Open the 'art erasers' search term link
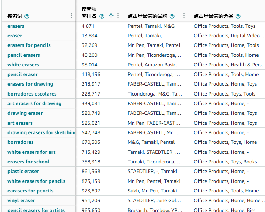 click(20, 123)
